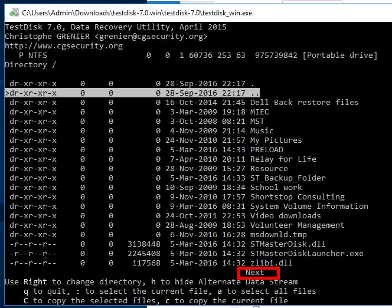Select the MIEC directory row
Image resolution: width=392 pixels, height=308 pixels.
pos(139,112)
